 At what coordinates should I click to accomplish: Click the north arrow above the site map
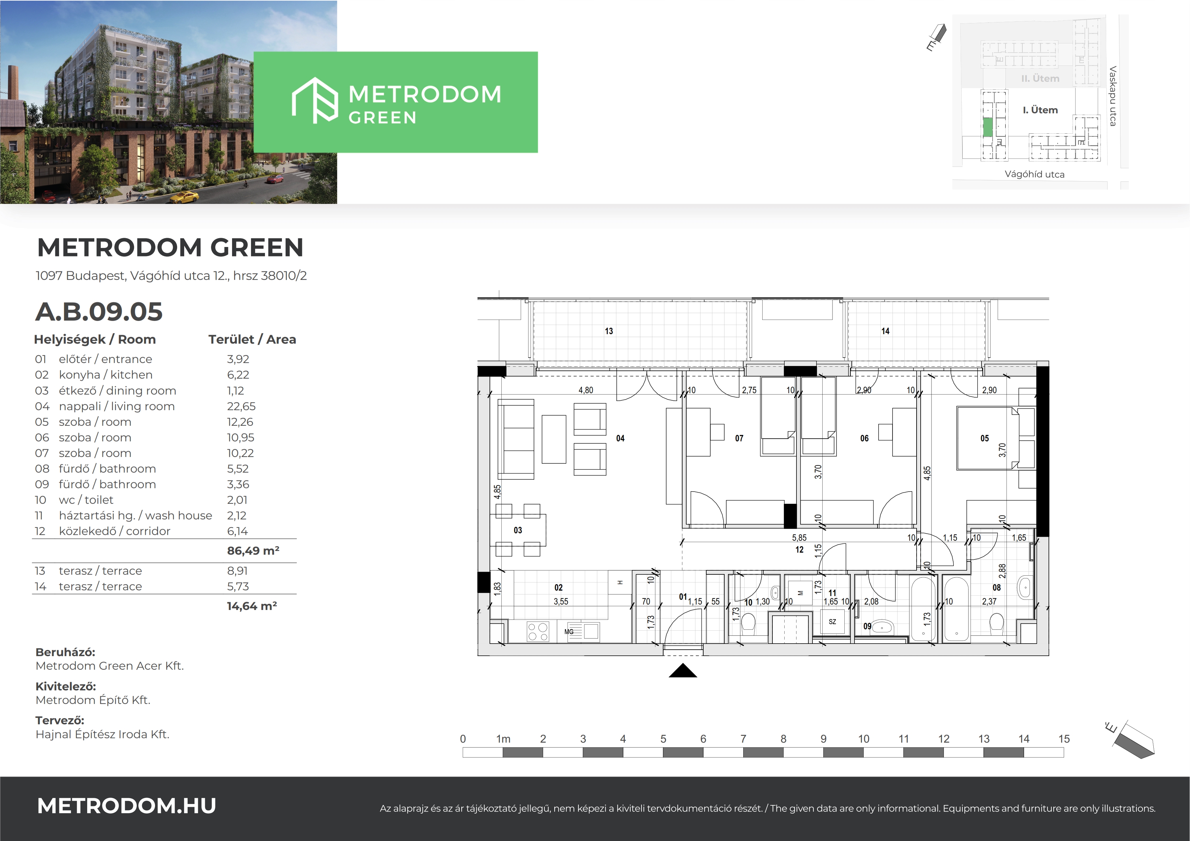pyautogui.click(x=937, y=37)
